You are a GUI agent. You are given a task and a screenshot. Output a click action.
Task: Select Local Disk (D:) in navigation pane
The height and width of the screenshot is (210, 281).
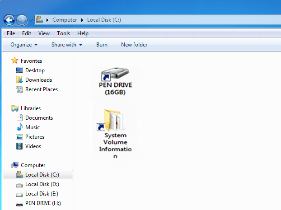click(x=42, y=184)
